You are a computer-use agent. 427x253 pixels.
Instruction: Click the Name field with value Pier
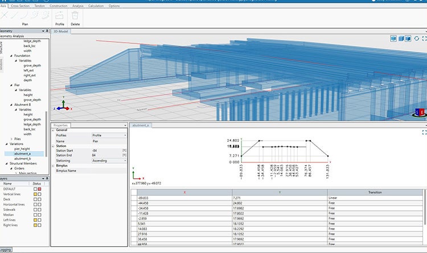(109, 141)
